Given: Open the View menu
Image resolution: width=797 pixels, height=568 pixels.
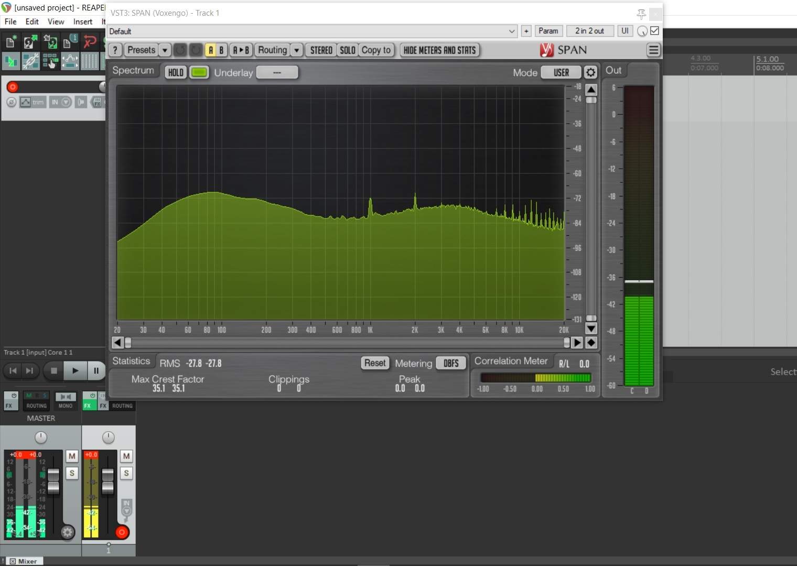Looking at the screenshot, I should pos(56,21).
